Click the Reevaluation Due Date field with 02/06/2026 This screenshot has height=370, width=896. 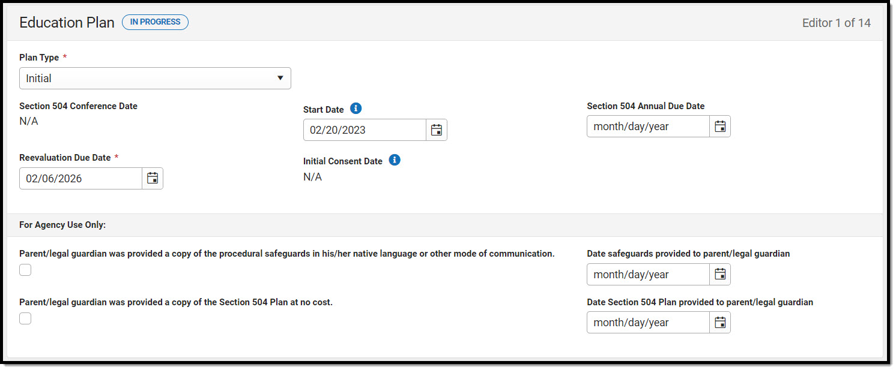tap(80, 179)
